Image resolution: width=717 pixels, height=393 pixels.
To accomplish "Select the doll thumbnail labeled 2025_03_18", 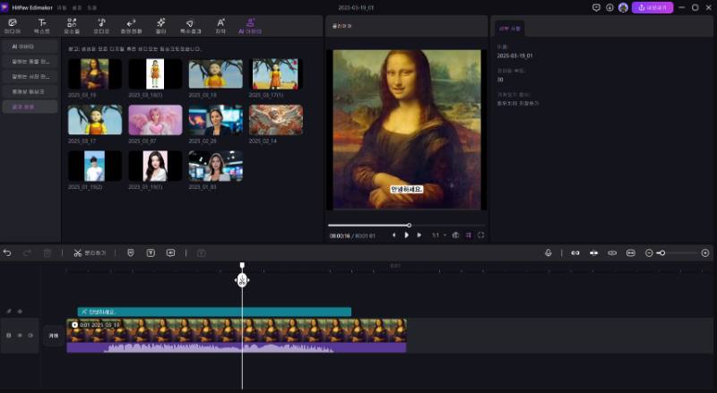I will coord(216,73).
